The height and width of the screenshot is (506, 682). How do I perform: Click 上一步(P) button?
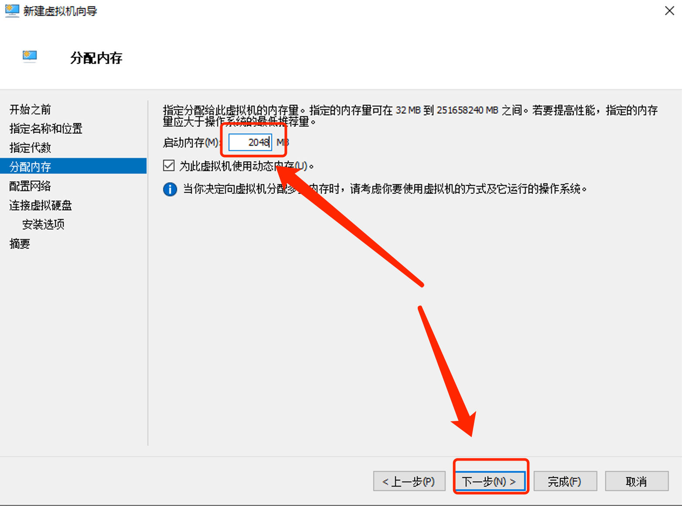click(409, 482)
